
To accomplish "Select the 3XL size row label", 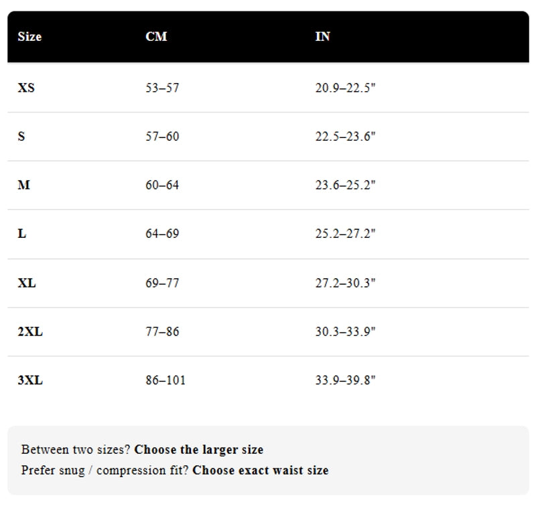I will [30, 381].
